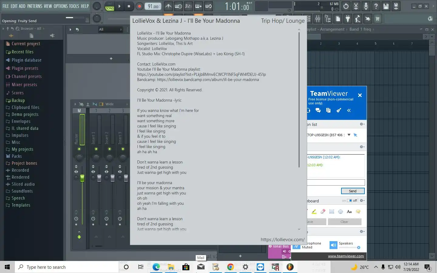Click the Play button in transport

(x=120, y=6)
